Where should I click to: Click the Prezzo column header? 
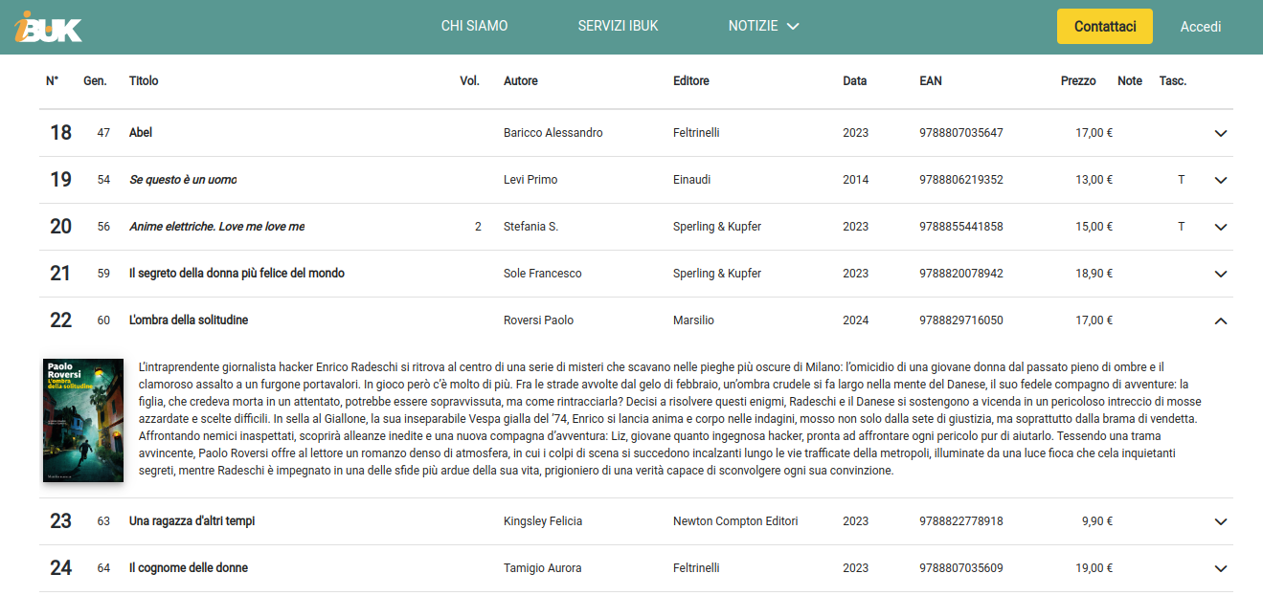coord(1078,81)
